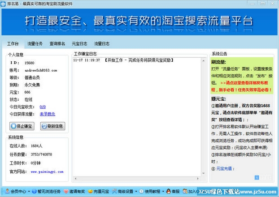Open the 流量日志 tab
This screenshot has width=279, height=197.
click(102, 44)
